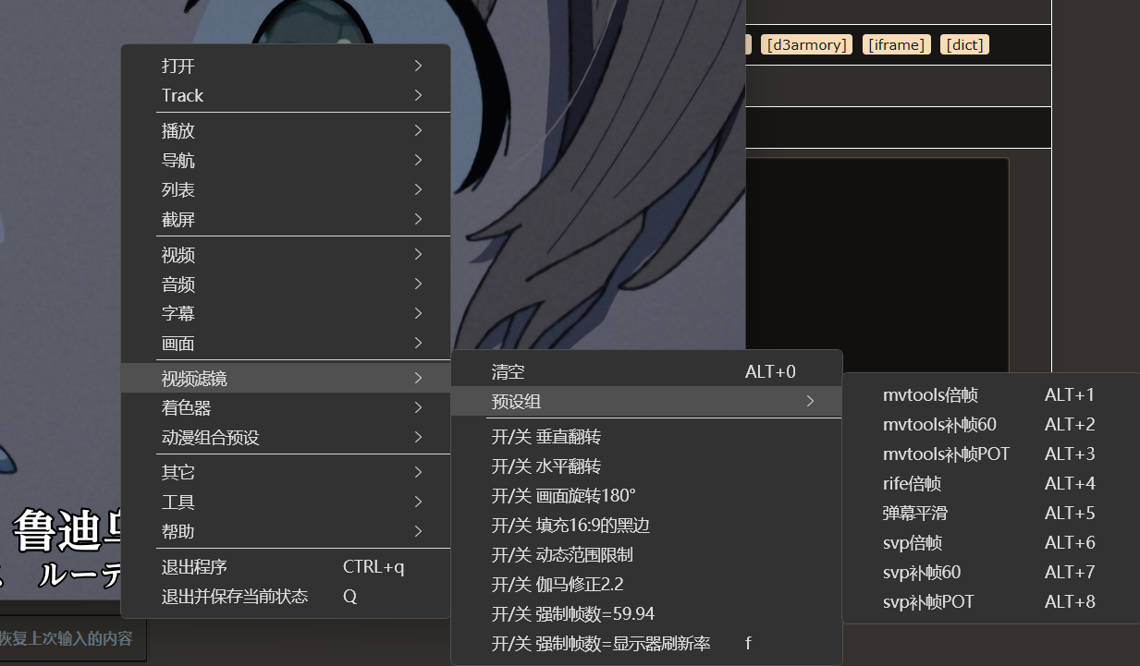Screen dimensions: 1140x666
Task: Choose 退出程序 to quit the player
Action: coord(286,566)
